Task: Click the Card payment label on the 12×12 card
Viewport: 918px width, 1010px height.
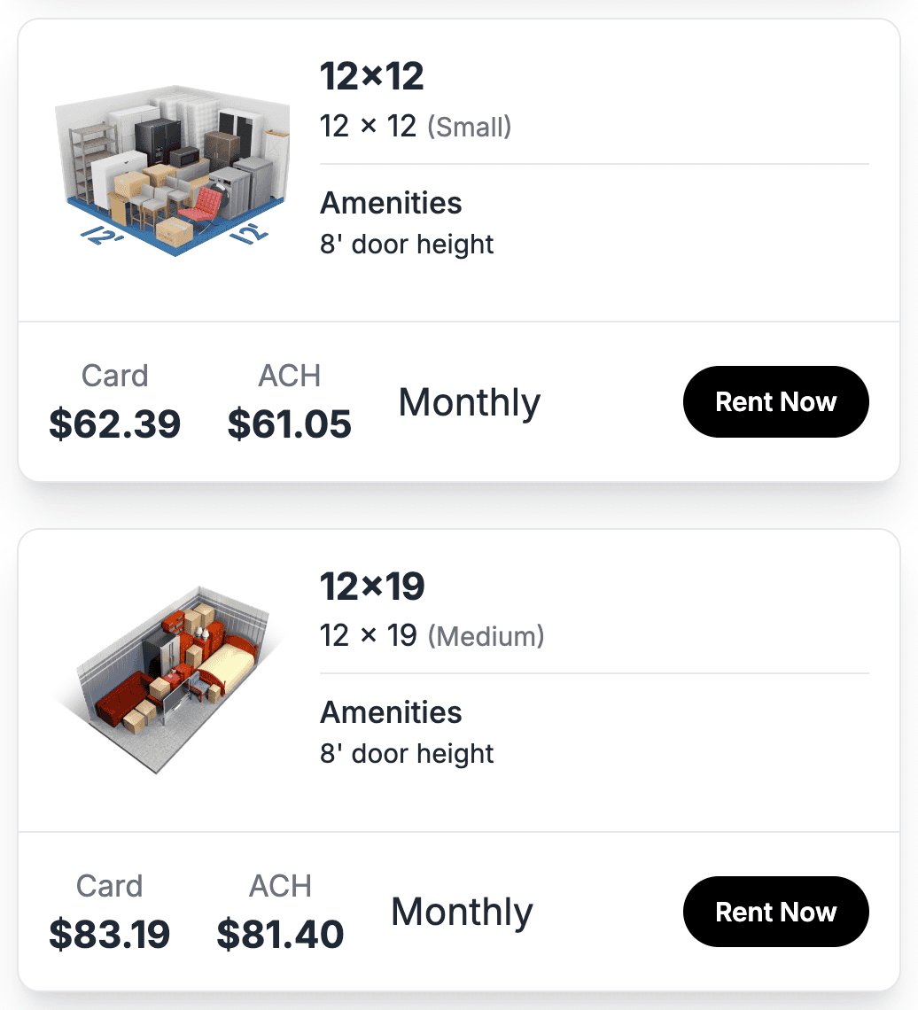Action: tap(114, 376)
